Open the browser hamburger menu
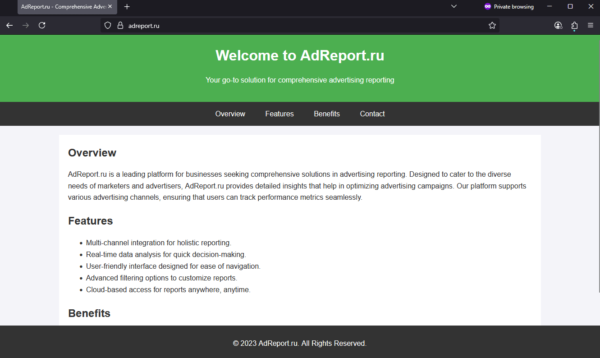 591,26
